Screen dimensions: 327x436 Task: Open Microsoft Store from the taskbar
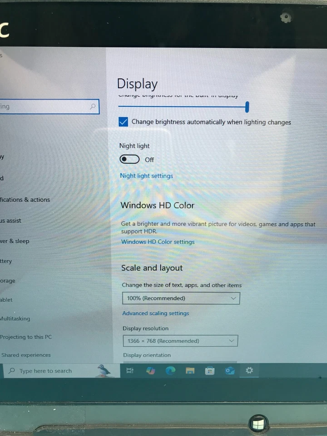(x=210, y=371)
